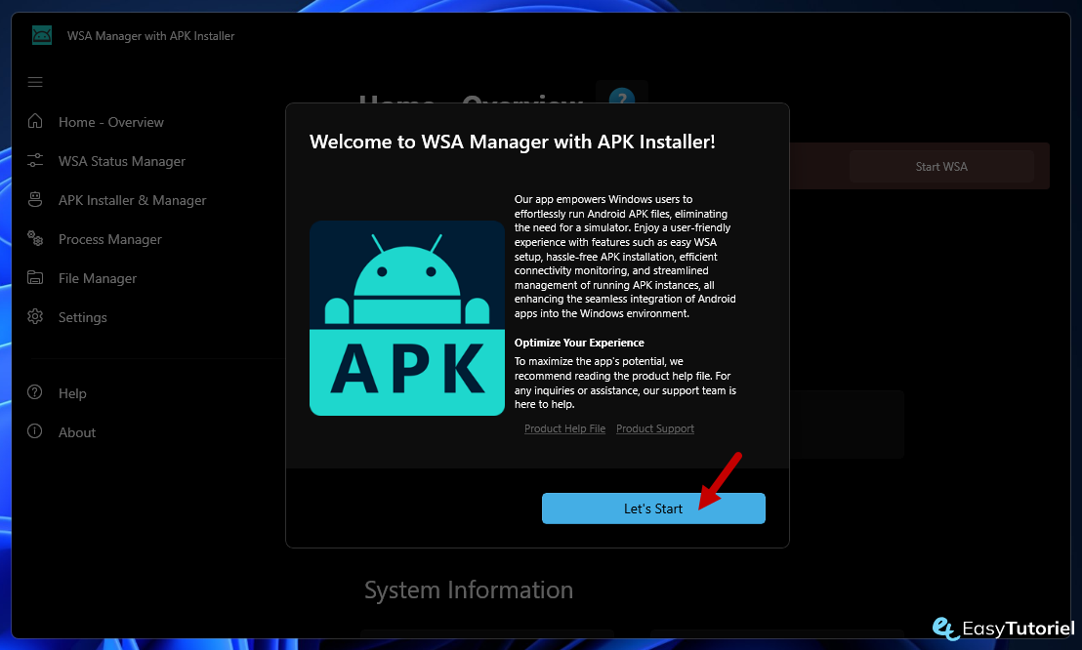The image size is (1082, 650).
Task: Click the hamburger menu icon in sidebar
Action: click(x=35, y=82)
